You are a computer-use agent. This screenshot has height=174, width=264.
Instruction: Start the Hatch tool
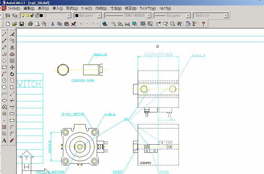pyautogui.click(x=4, y=127)
